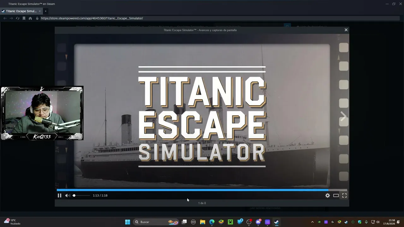404x227 pixels.
Task: Toggle theater mode for the trailer
Action: click(336, 195)
